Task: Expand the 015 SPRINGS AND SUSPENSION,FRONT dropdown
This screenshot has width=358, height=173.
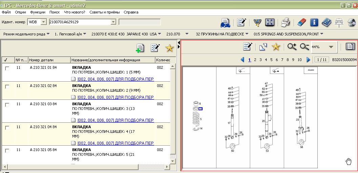Action: [322, 34]
